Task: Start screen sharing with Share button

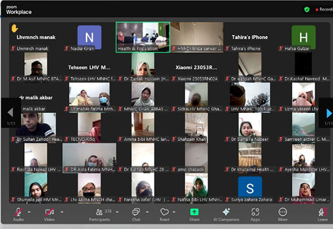Action: pyautogui.click(x=194, y=212)
